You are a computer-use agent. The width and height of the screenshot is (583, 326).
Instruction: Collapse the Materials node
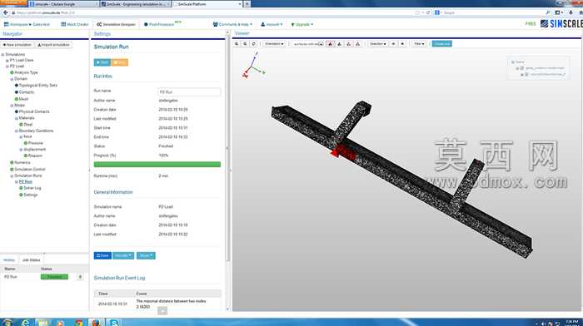[x=17, y=118]
